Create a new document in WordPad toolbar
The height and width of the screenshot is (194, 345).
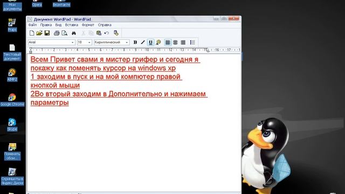tap(32, 33)
